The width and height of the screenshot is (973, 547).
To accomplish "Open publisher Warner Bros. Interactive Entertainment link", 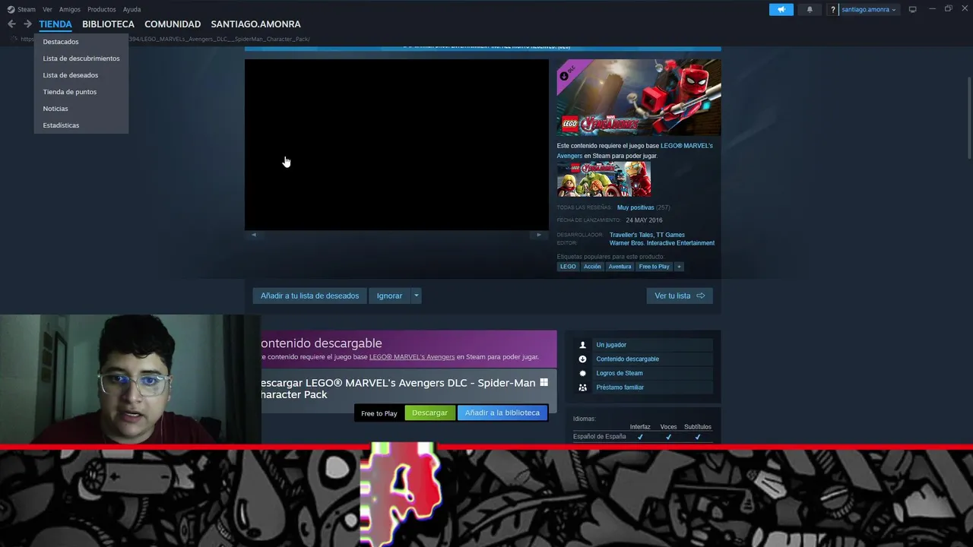I will pos(662,243).
